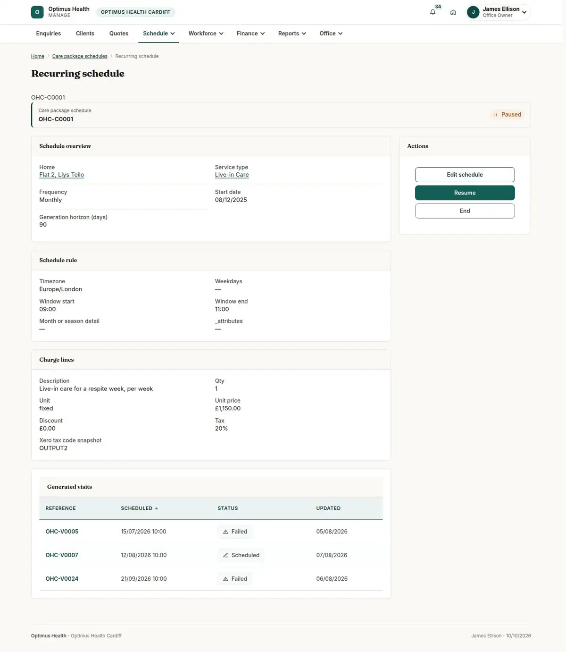The width and height of the screenshot is (566, 652).
Task: Click the pause icon beside Paused
Action: (x=495, y=115)
